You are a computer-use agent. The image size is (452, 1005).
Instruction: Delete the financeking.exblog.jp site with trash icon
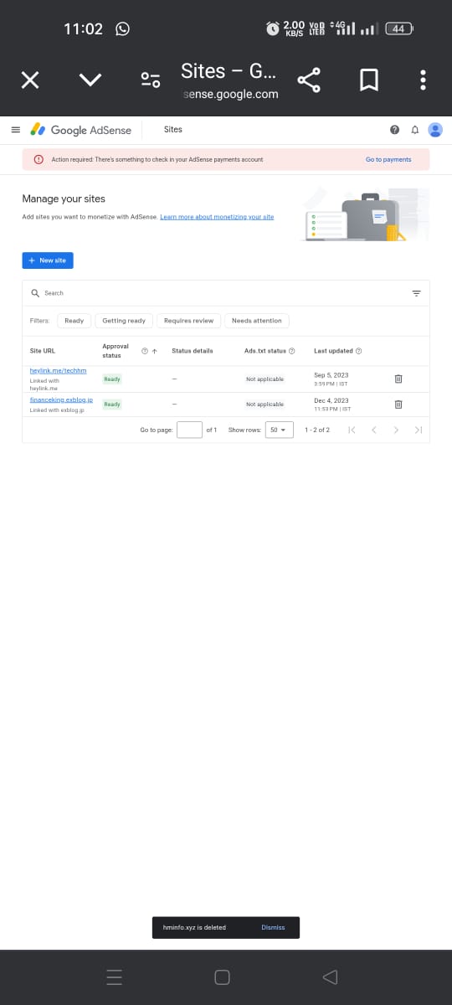tap(398, 405)
